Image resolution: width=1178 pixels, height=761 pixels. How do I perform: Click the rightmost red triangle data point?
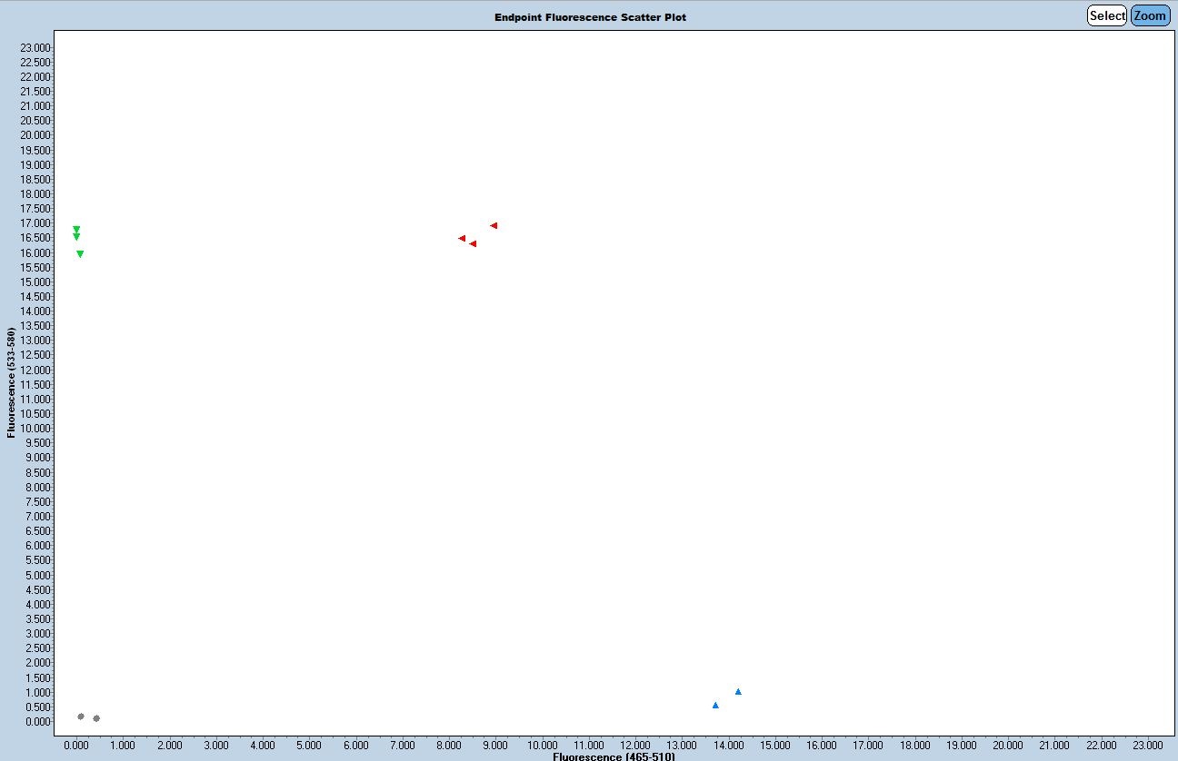coord(494,225)
